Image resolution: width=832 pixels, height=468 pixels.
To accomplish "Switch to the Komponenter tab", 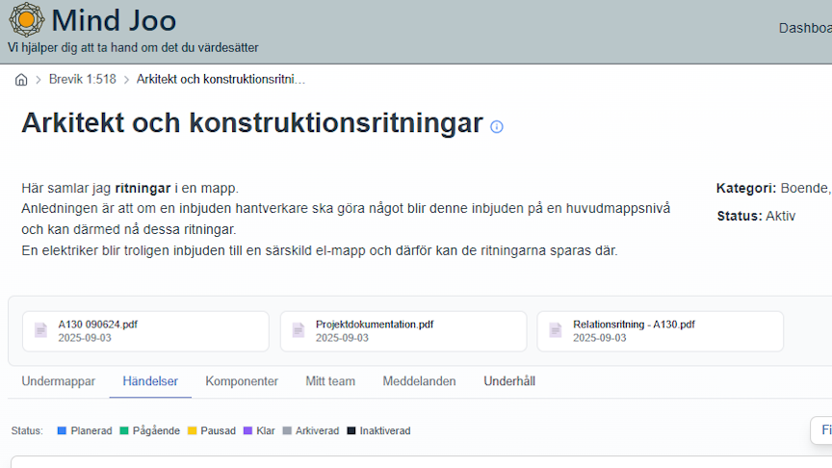I will (242, 381).
